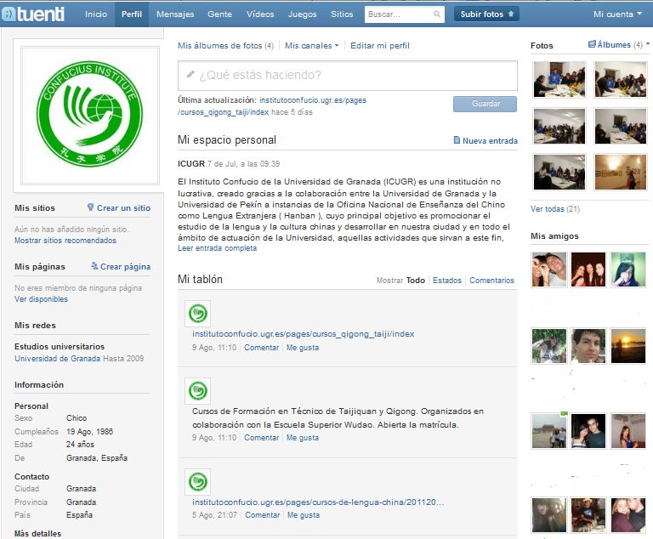Click the ICUGR entry title
The image size is (653, 539).
[191, 163]
